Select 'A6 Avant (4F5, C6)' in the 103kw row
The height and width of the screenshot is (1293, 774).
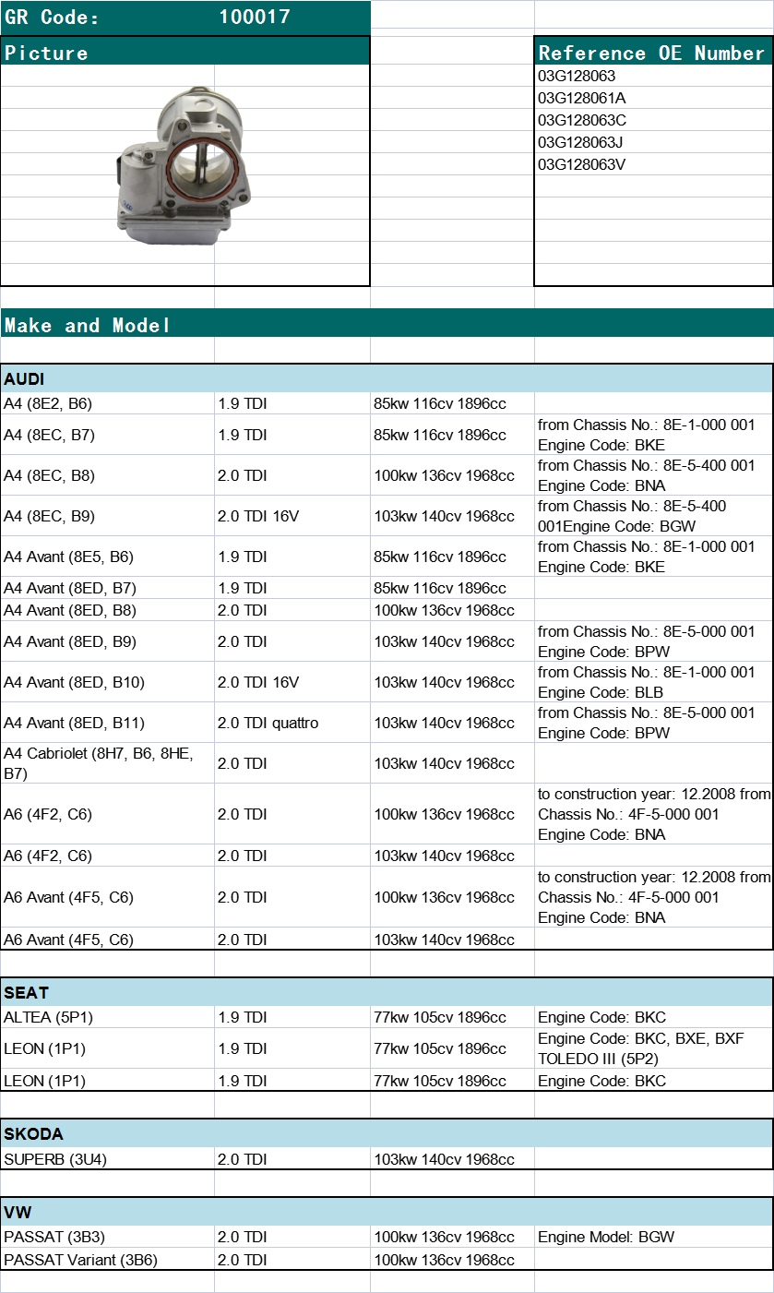tap(107, 940)
